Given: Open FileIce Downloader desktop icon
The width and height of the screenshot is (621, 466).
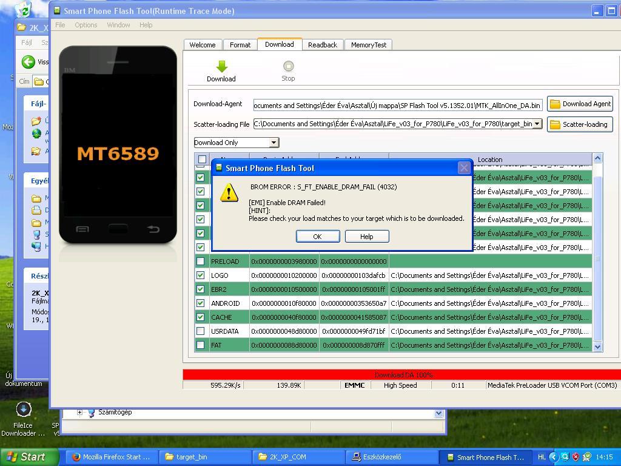Looking at the screenshot, I should click(24, 410).
